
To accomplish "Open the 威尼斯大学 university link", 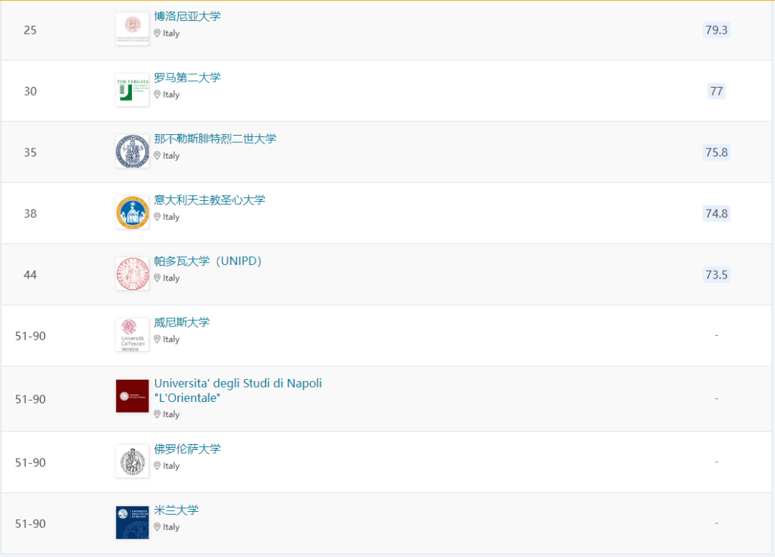I will [x=182, y=323].
